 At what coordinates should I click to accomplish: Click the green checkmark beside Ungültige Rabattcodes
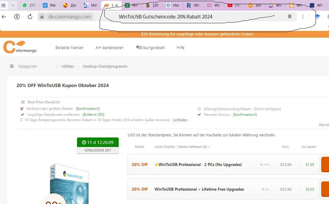23,114
